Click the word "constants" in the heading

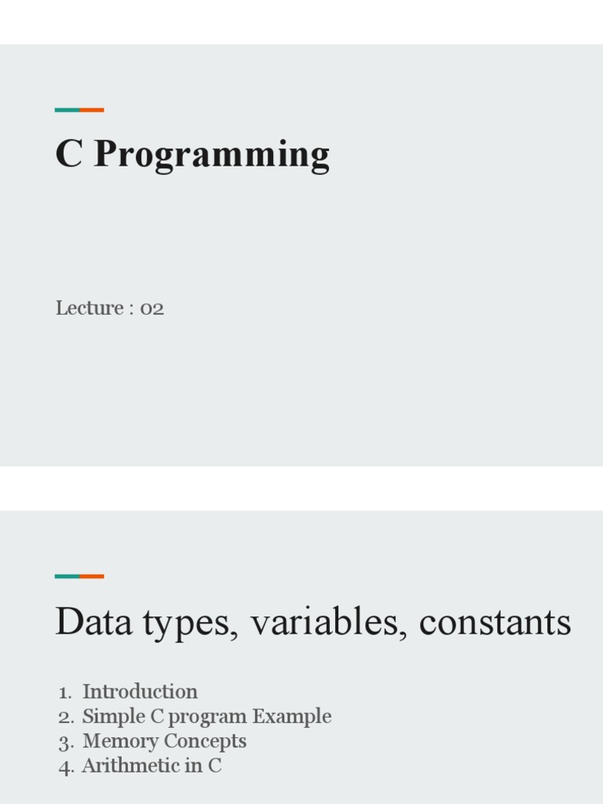[x=495, y=622]
